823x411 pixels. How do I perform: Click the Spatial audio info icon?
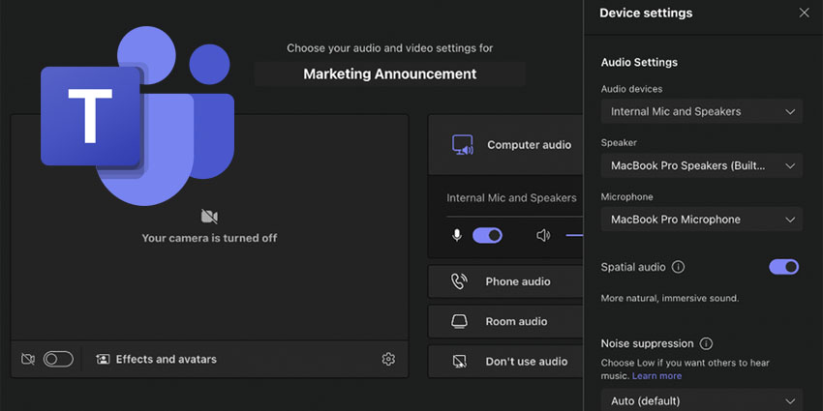(678, 267)
